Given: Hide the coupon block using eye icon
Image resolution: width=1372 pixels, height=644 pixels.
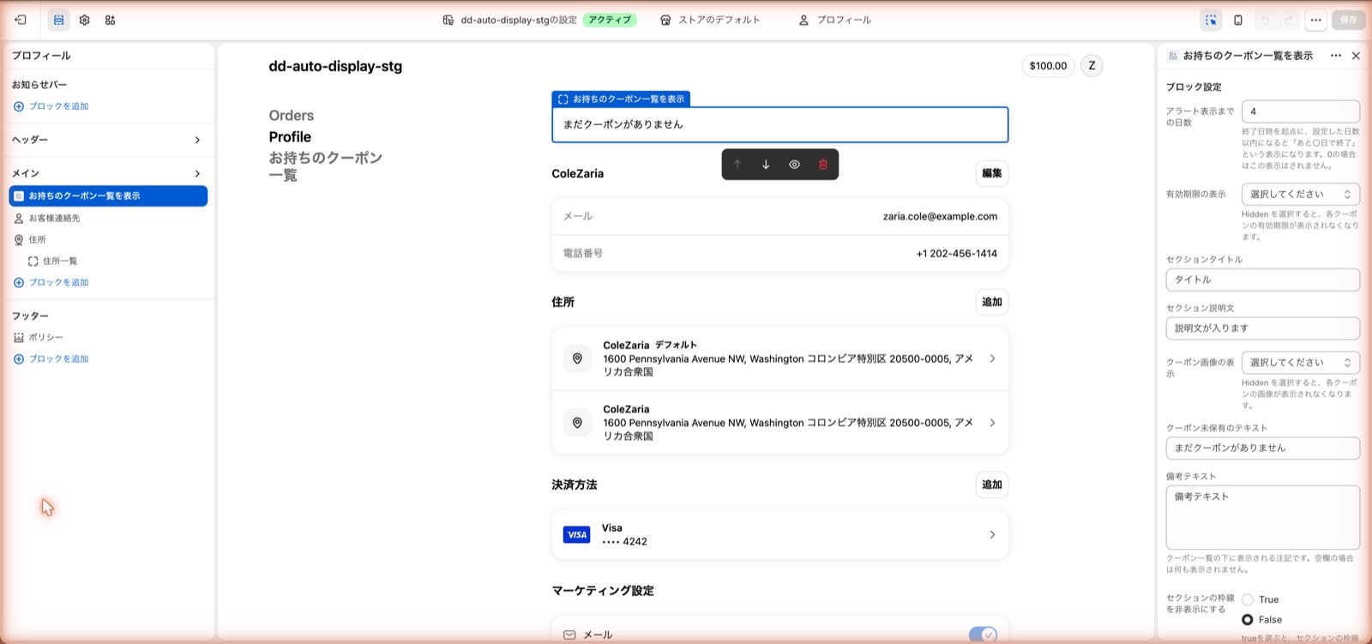Looking at the screenshot, I should (795, 165).
